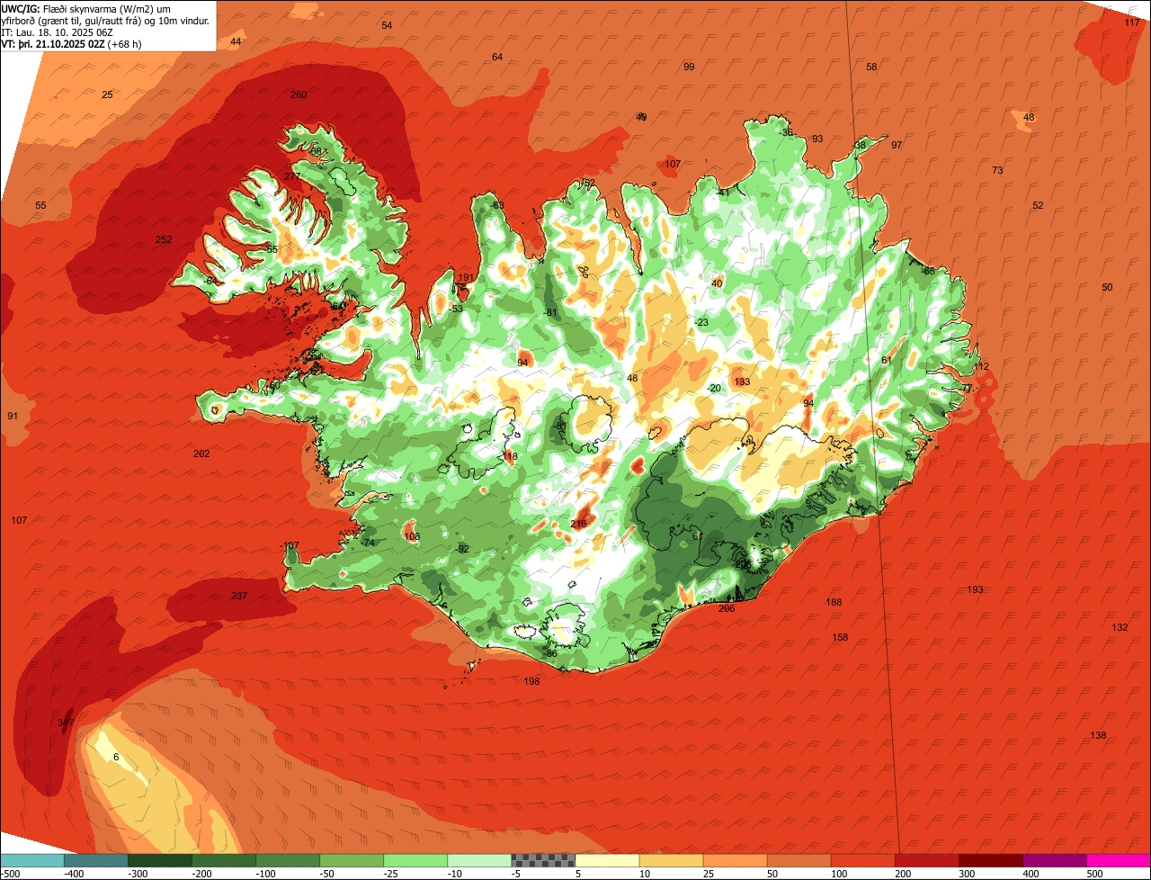The width and height of the screenshot is (1151, 880).
Task: Click the value 216 in south Iceland
Action: coord(578,524)
